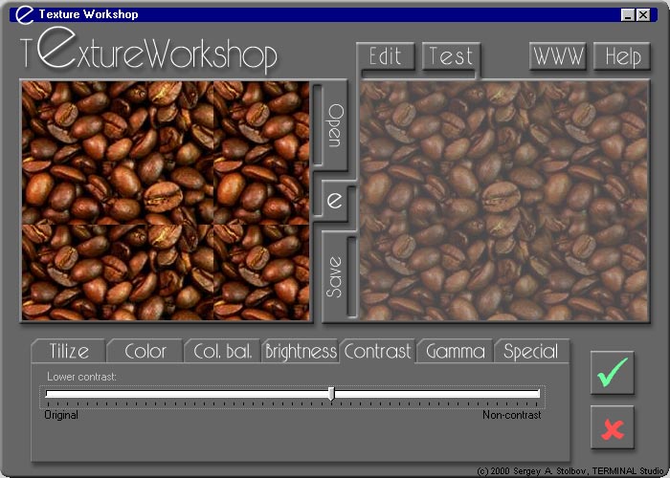This screenshot has width=670, height=478.
Task: Close the Texture Workshop window
Action: (x=643, y=15)
